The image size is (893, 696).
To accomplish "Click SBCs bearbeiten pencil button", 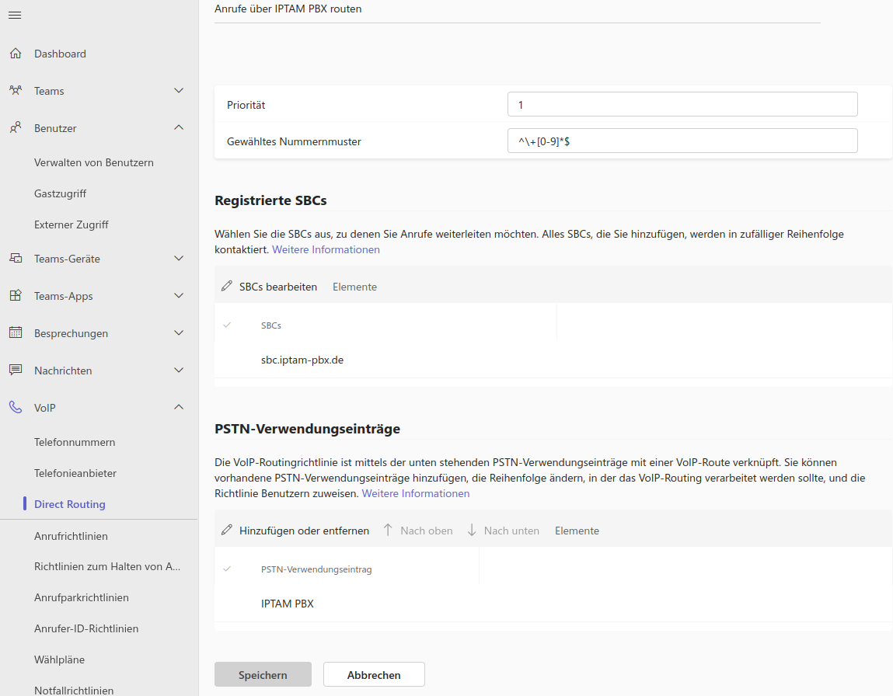I will tap(270, 287).
